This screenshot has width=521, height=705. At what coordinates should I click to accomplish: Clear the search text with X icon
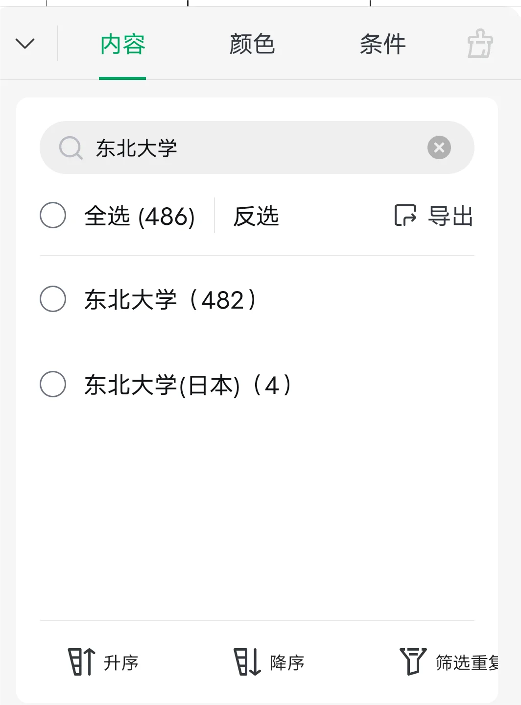[x=439, y=147]
